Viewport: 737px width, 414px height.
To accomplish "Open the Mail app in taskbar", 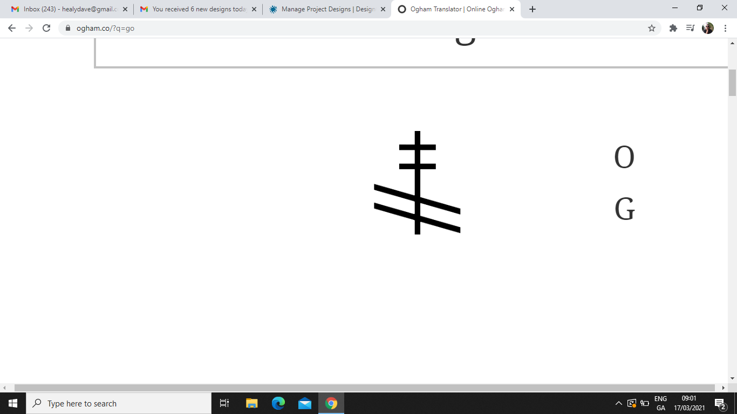I will pos(305,403).
